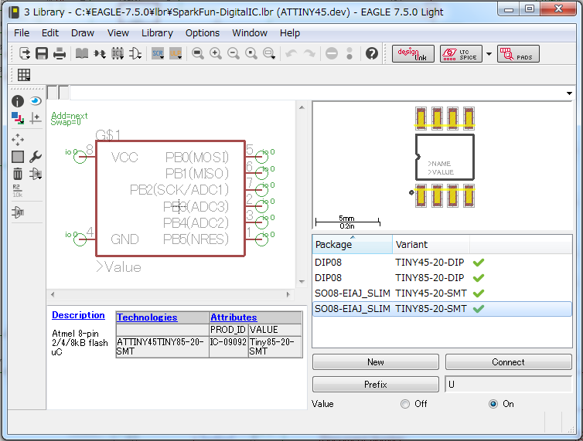Open the Description link

pos(78,315)
